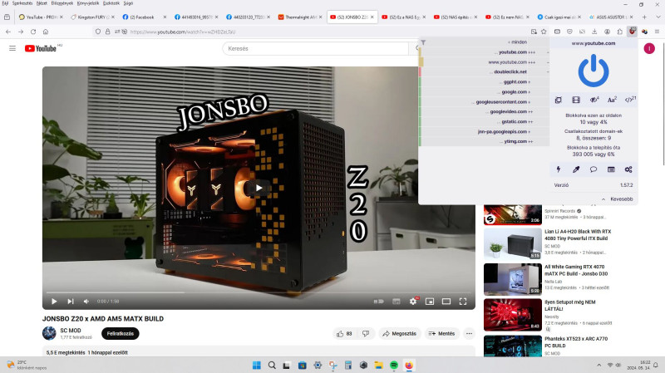665x373 pixels.
Task: Select the doubleclick.net row
Action: coord(484,72)
